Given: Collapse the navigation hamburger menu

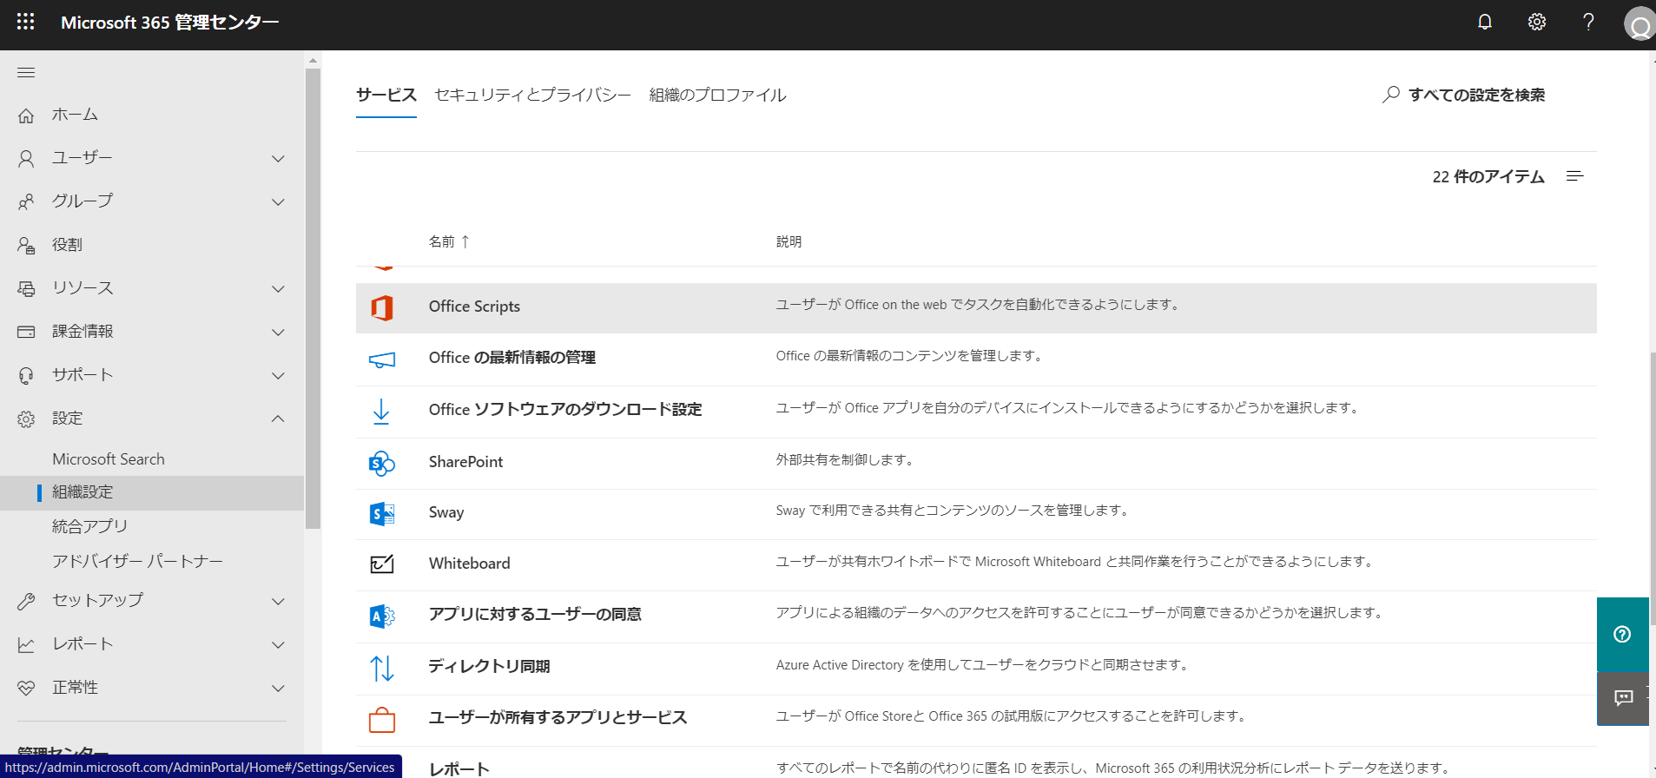Looking at the screenshot, I should click(26, 72).
